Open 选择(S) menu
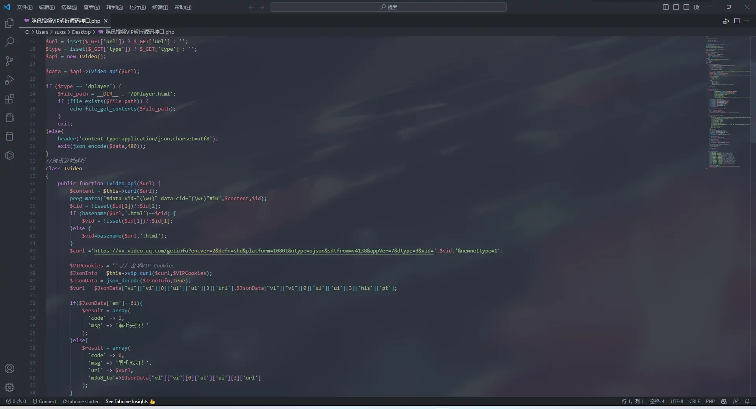This screenshot has height=409, width=756. (69, 7)
